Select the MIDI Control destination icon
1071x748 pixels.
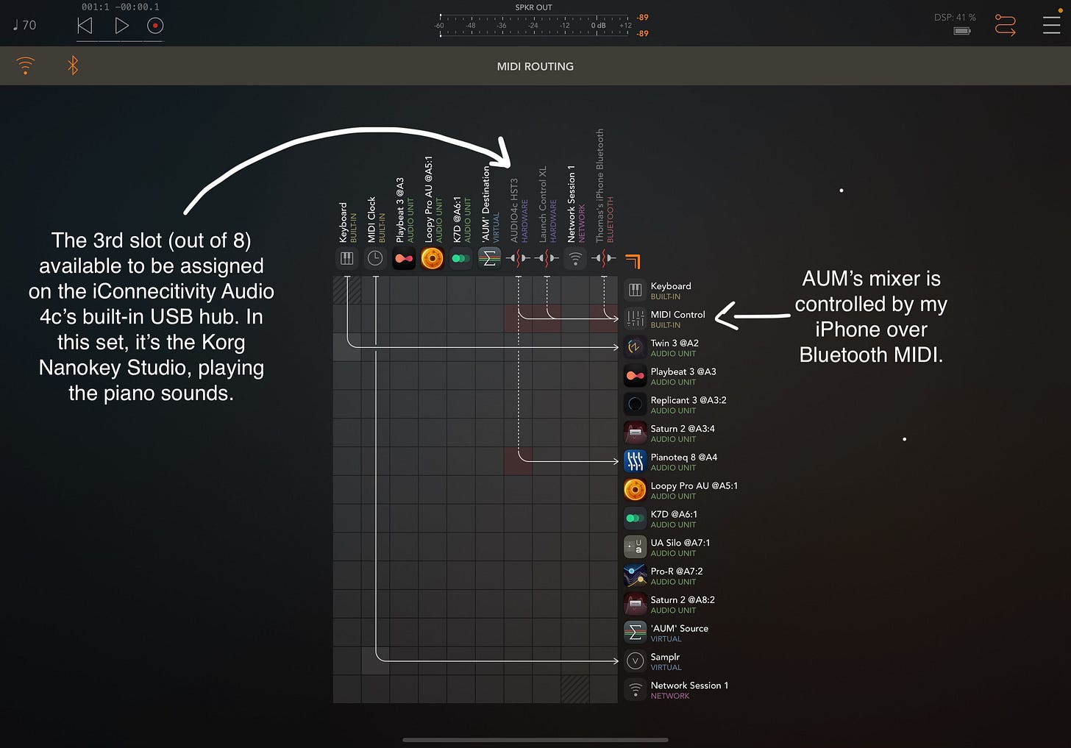pyautogui.click(x=635, y=318)
